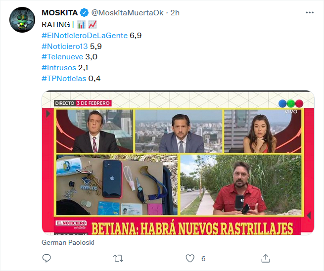Image resolution: width=324 pixels, height=271 pixels.
Task: View the like count number 6
Action: click(x=203, y=259)
